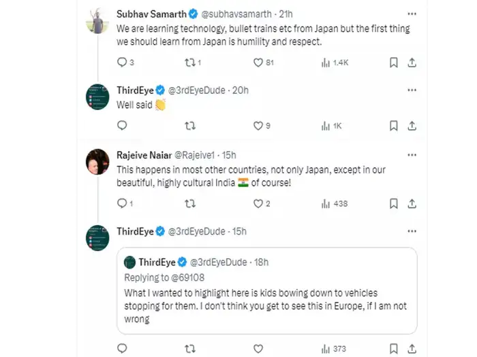This screenshot has width=477, height=357.
Task: Bookmark Subhav Samarth's tweet
Action: [x=393, y=63]
